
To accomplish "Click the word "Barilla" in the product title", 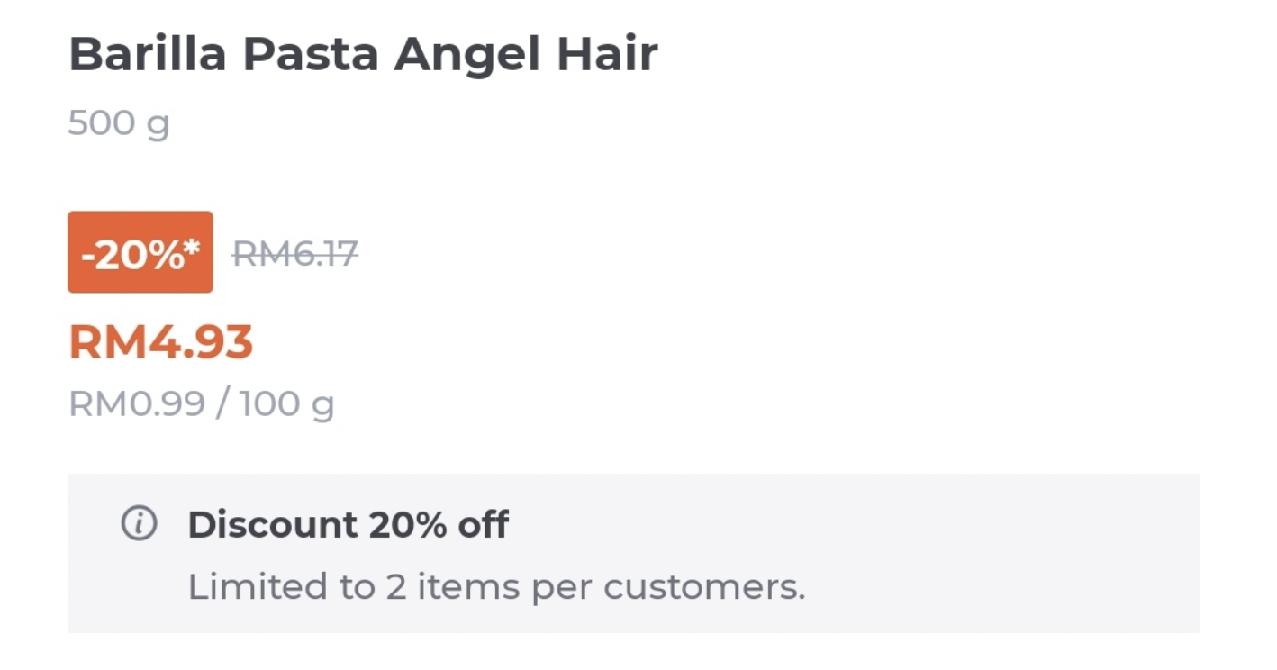I will point(147,55).
